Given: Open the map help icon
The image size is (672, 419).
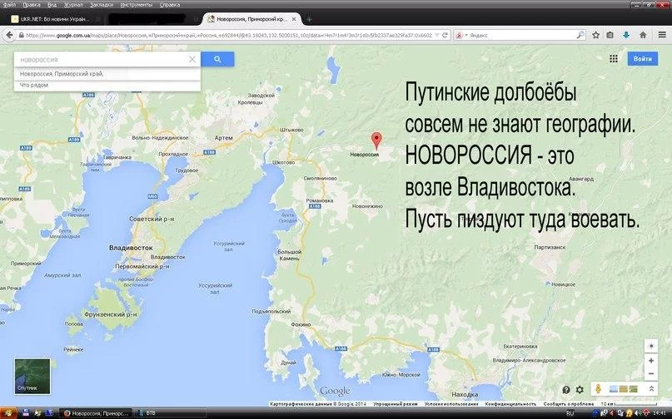Looking at the screenshot, I should click(x=566, y=389).
